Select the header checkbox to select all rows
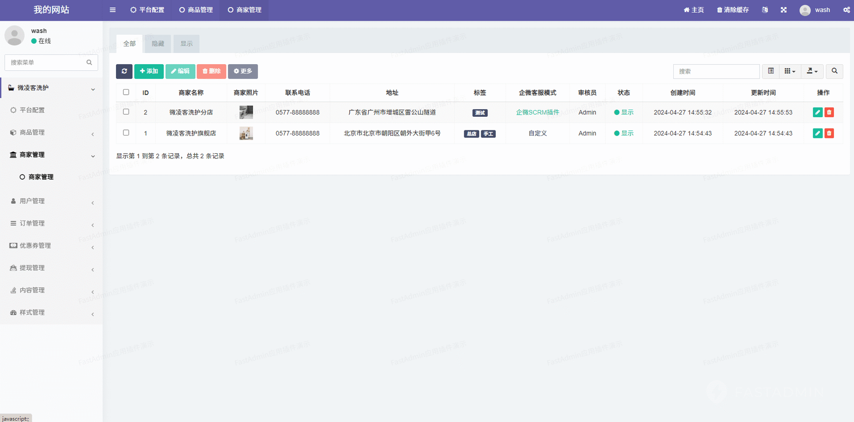 click(x=126, y=92)
